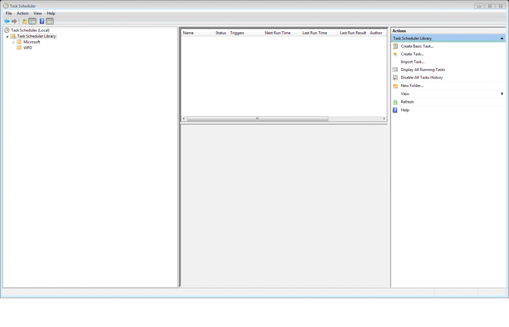Click Import Task... action
This screenshot has height=327, width=509.
413,62
